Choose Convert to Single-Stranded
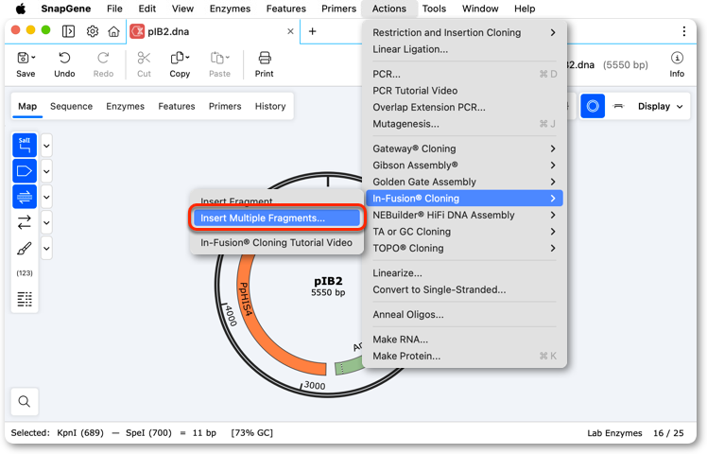The image size is (707, 454). point(464,289)
